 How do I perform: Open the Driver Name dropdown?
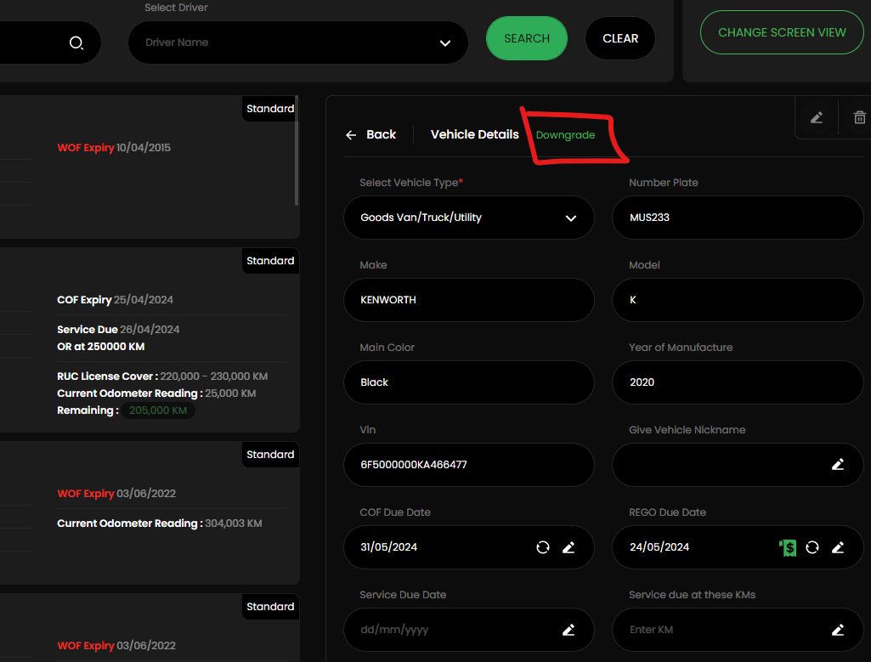click(x=297, y=42)
